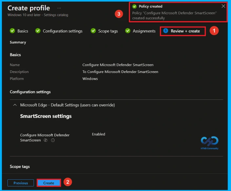The width and height of the screenshot is (231, 191).
Task: Click the green success check in notification
Action: coord(134,6)
